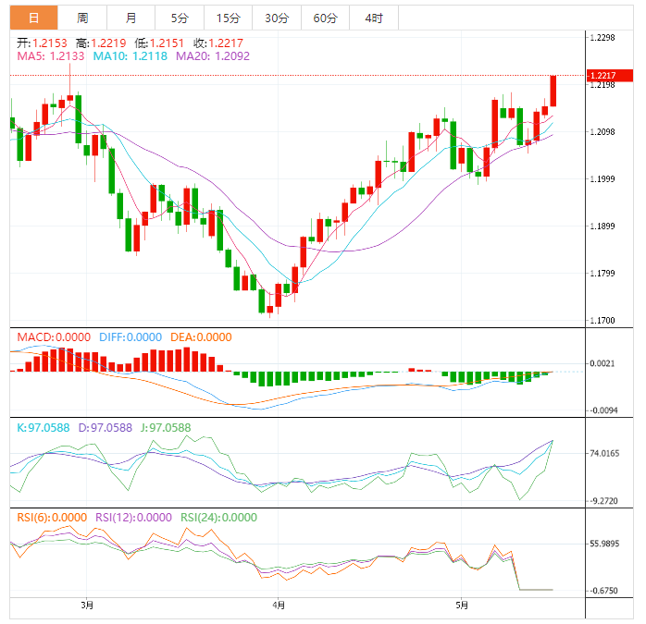Click the RSI(6) indicator label
Viewport: 646px width, 624px height.
(52, 518)
